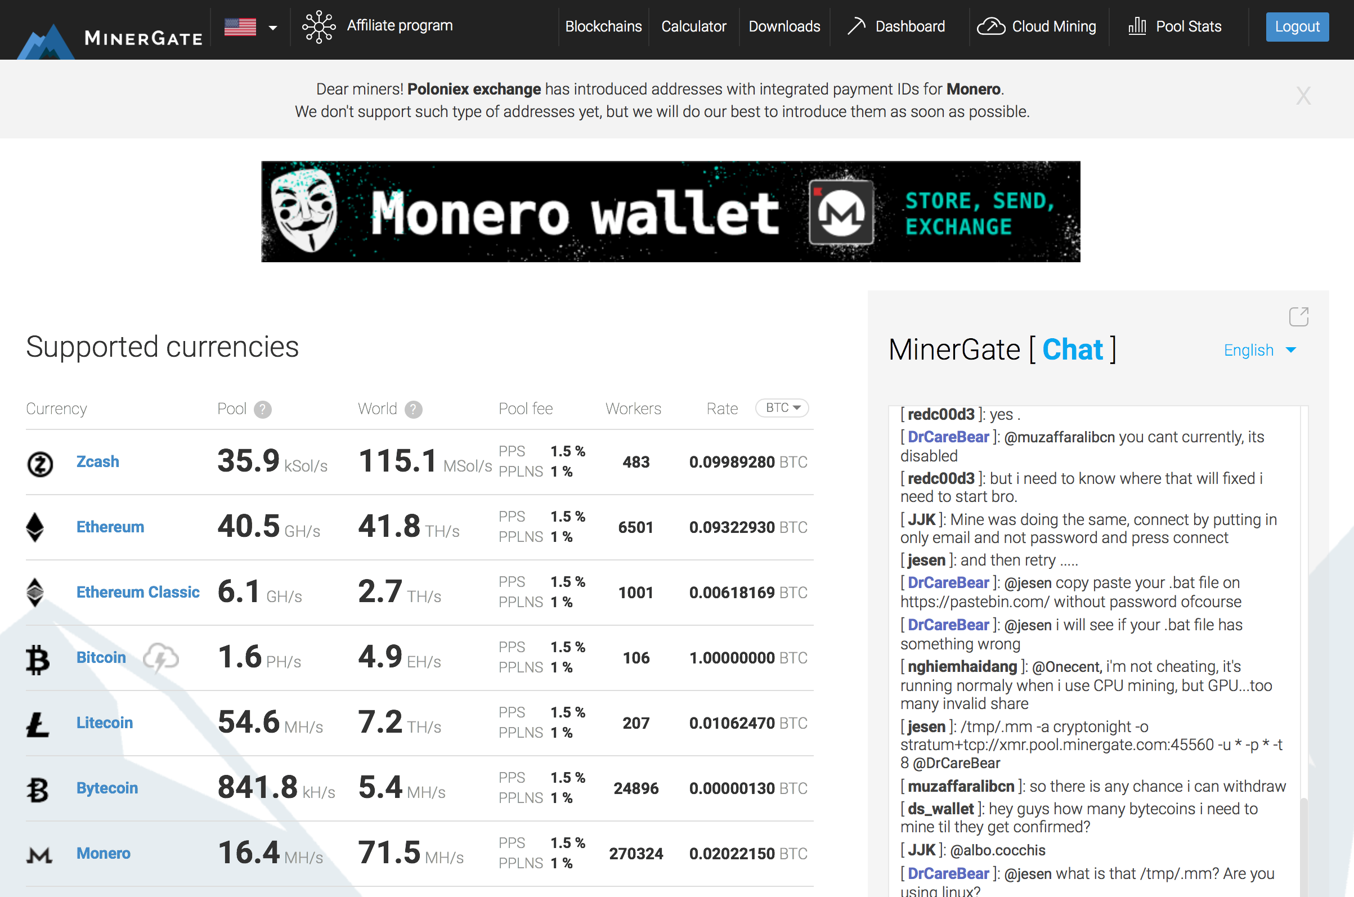Click the Pool Stats bar chart icon
The height and width of the screenshot is (897, 1354).
[x=1137, y=26]
